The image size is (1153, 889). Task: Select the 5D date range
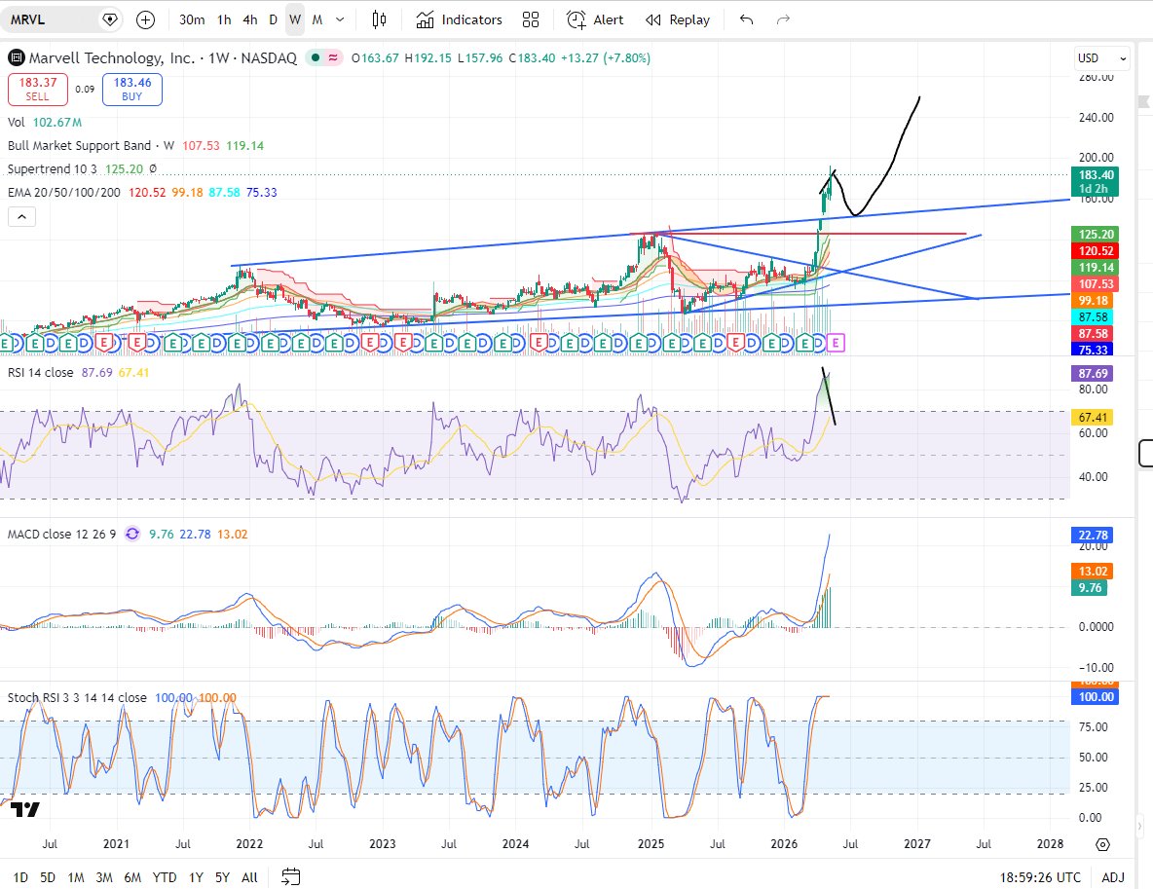(48, 877)
